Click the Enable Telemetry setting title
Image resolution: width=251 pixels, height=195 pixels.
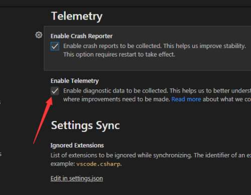pos(75,81)
